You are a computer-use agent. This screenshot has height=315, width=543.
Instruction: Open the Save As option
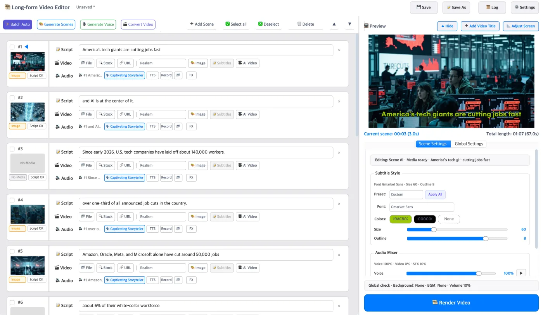pos(456,7)
